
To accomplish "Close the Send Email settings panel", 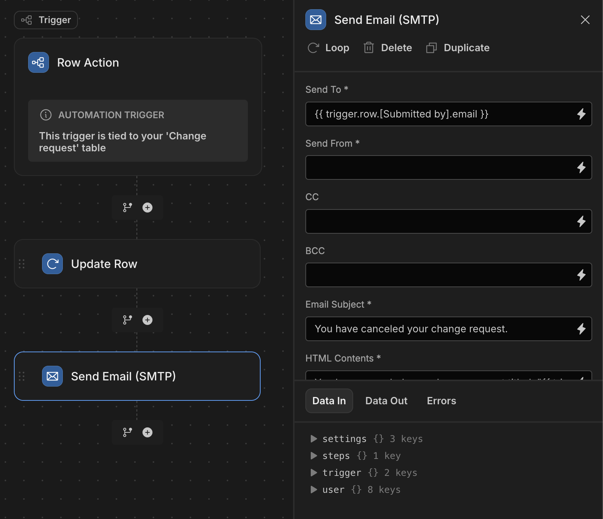I will pyautogui.click(x=585, y=20).
